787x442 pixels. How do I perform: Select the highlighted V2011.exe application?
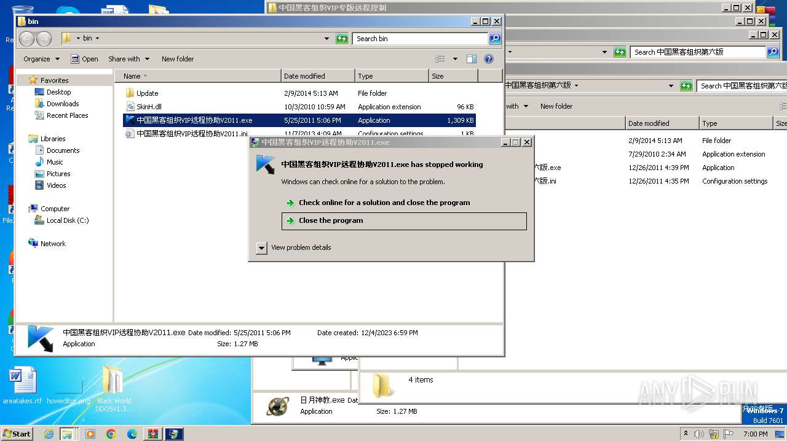tap(299, 120)
